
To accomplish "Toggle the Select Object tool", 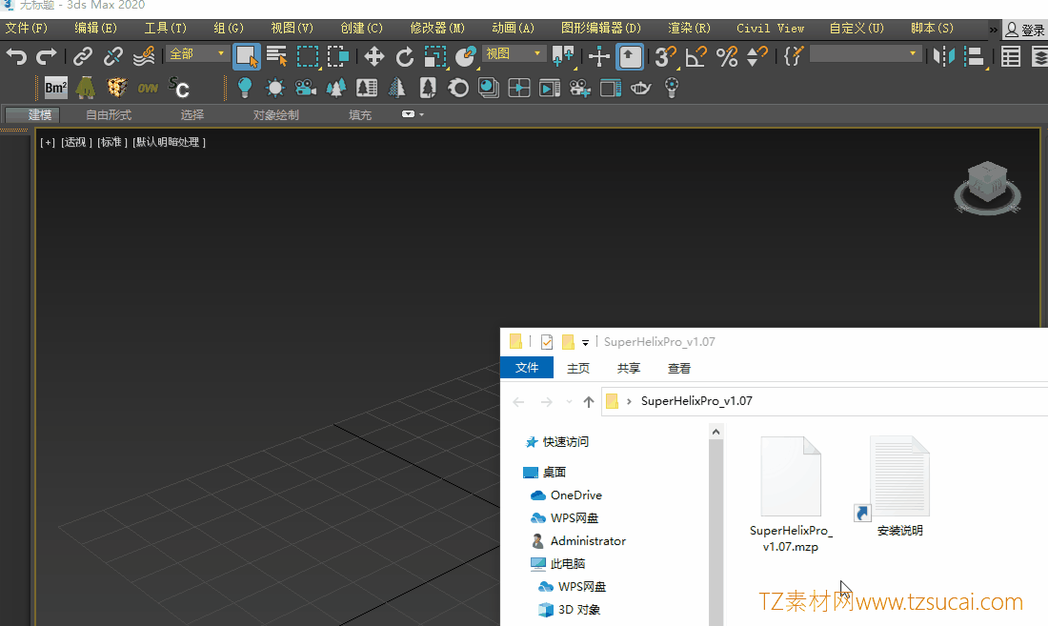I will (247, 57).
